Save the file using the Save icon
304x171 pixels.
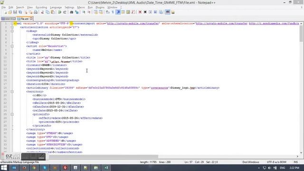15,12
